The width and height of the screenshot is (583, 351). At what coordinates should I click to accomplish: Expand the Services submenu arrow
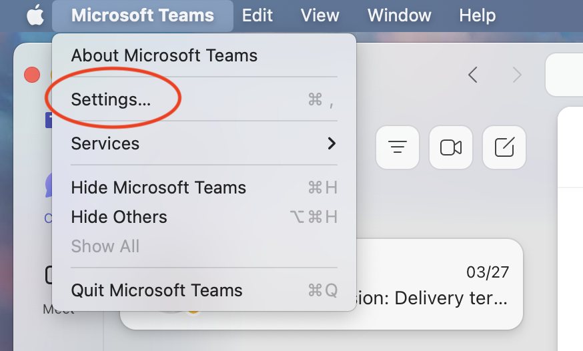[332, 143]
